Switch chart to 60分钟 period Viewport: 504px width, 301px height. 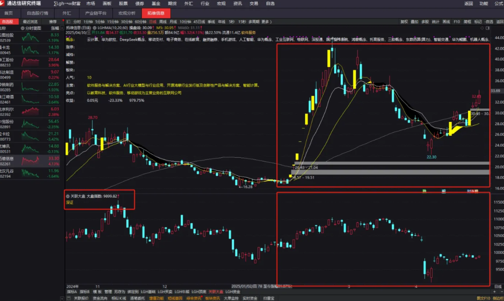coord(140,22)
